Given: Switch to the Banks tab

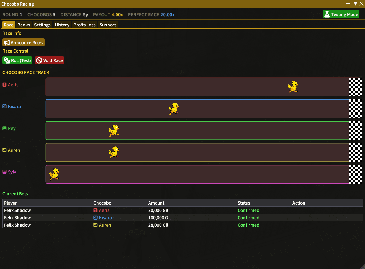Looking at the screenshot, I should [24, 25].
